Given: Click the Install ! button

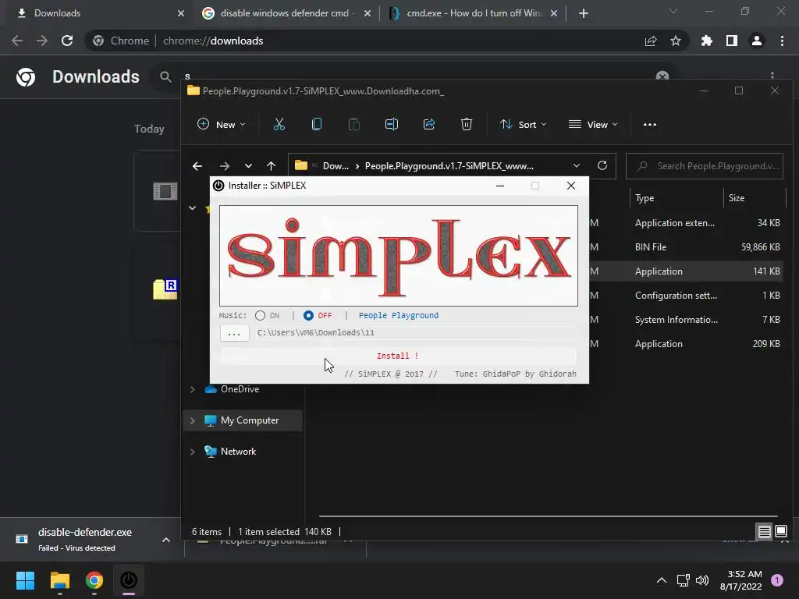Looking at the screenshot, I should coord(398,356).
